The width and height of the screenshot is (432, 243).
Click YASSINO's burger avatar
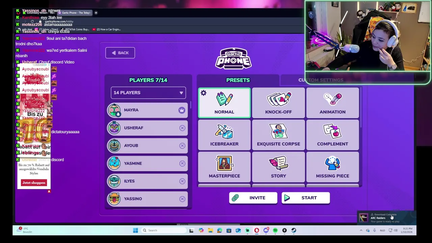[x=114, y=199]
